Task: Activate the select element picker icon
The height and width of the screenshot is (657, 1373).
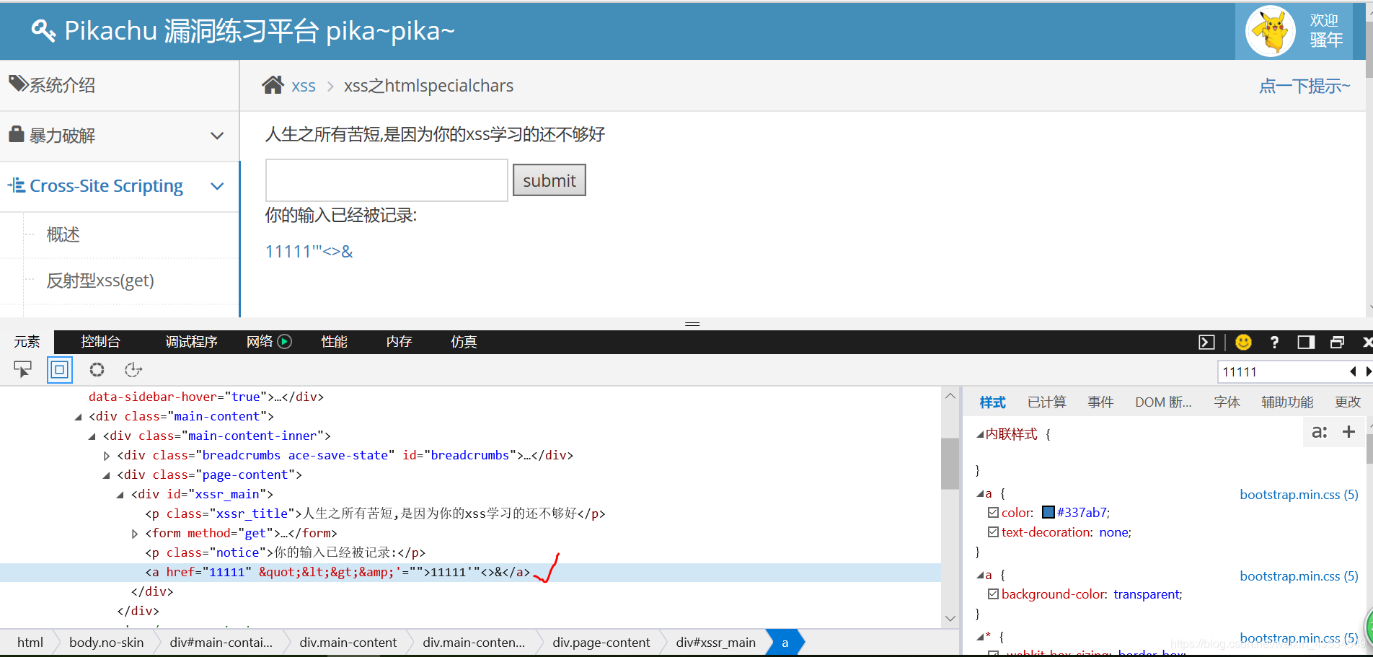Action: click(23, 370)
